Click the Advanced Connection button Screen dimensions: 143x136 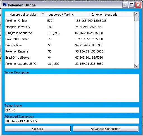(106, 129)
